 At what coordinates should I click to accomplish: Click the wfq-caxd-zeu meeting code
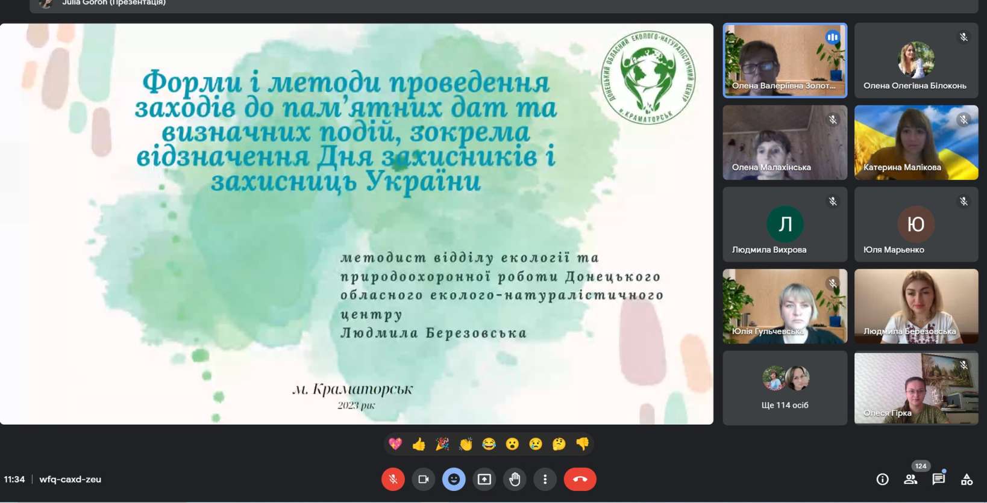70,480
